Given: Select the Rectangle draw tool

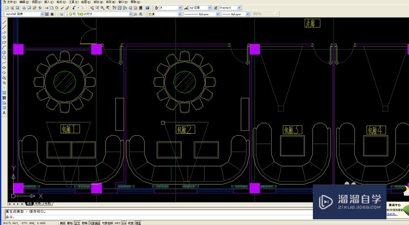Looking at the screenshot, I should coord(4,42).
